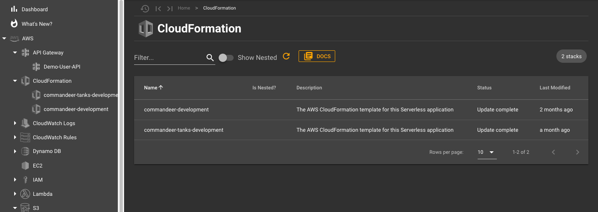The height and width of the screenshot is (212, 598).
Task: Toggle the Show Nested switch
Action: [226, 58]
